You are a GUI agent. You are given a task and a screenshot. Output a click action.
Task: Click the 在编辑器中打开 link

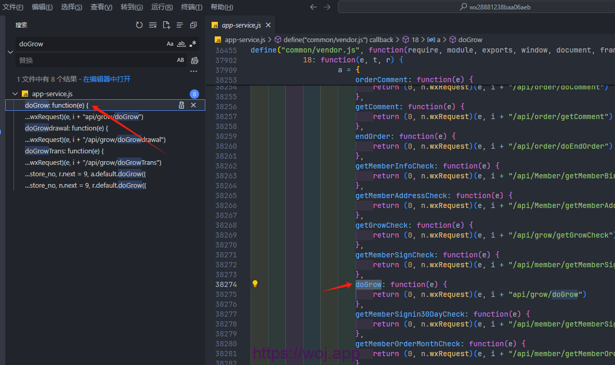[107, 79]
